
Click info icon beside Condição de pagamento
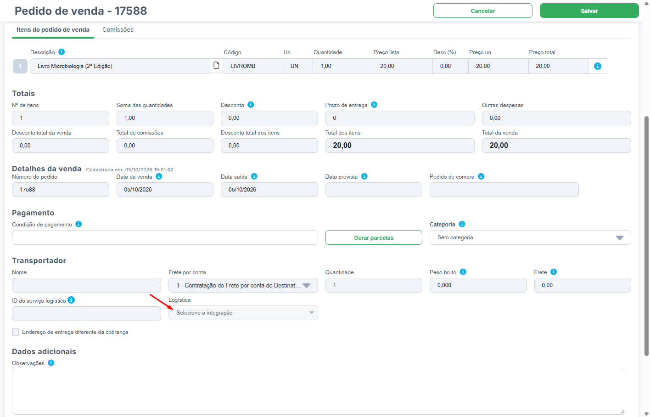[x=78, y=224]
